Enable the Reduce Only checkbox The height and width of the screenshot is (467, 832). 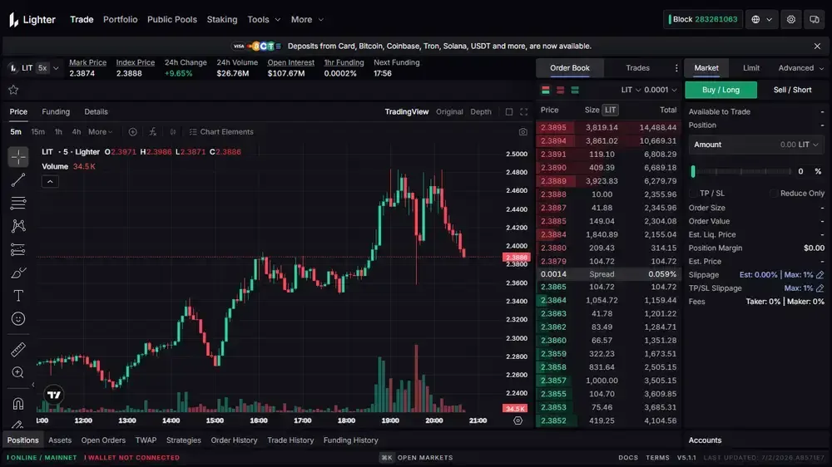pos(774,194)
